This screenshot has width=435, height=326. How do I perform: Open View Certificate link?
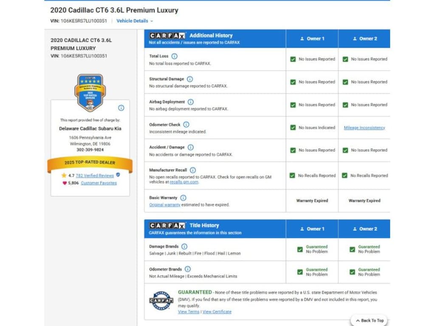tap(217, 312)
